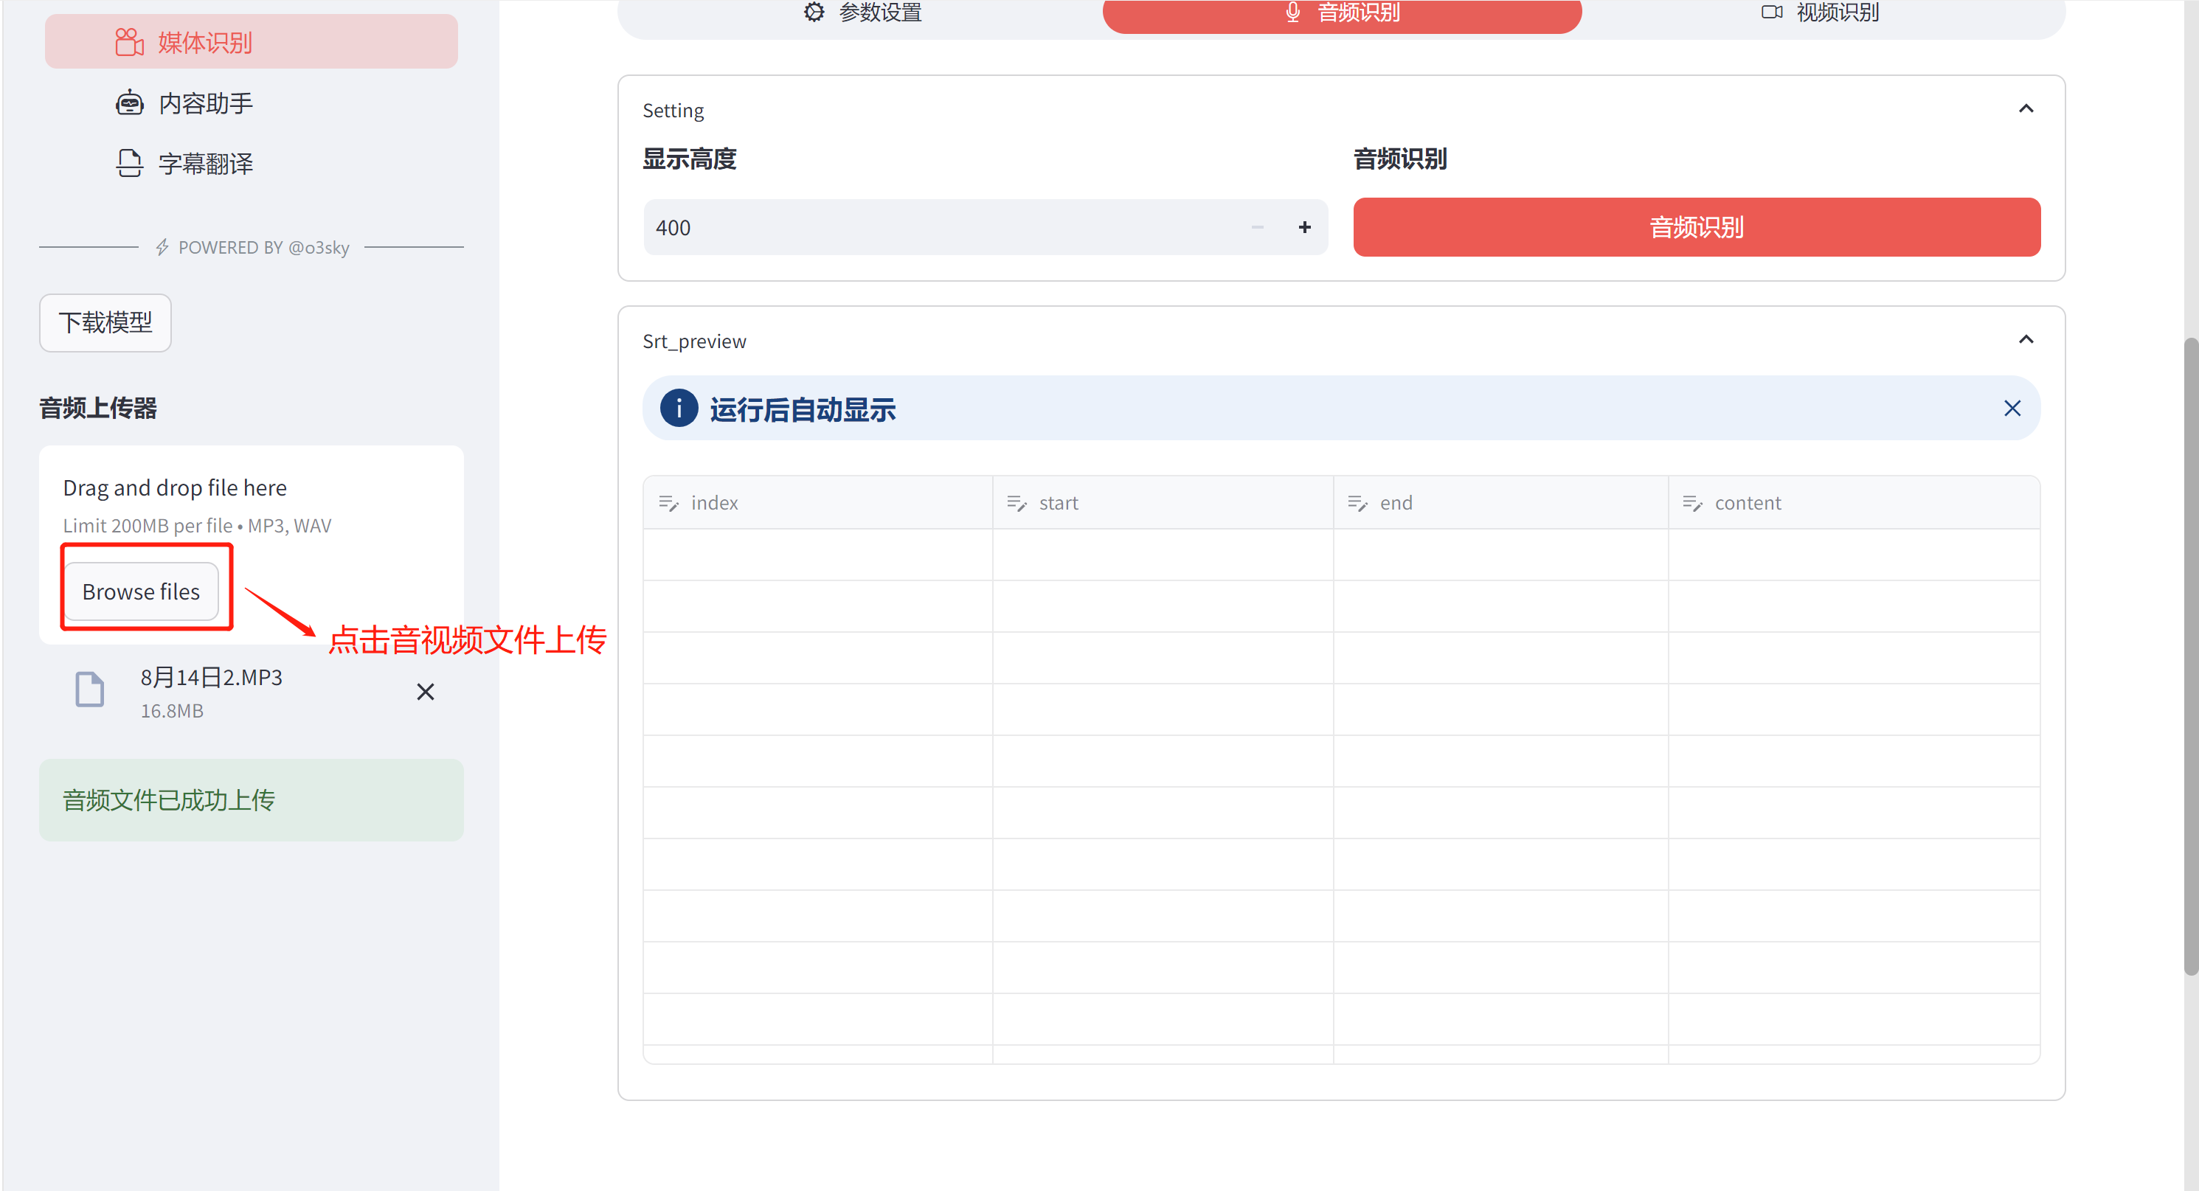Image resolution: width=2199 pixels, height=1191 pixels.
Task: Remove uploaded 8月14日2.MP3 file
Action: pos(426,691)
